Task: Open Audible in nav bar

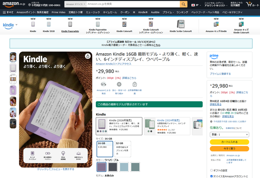Action: (155, 12)
